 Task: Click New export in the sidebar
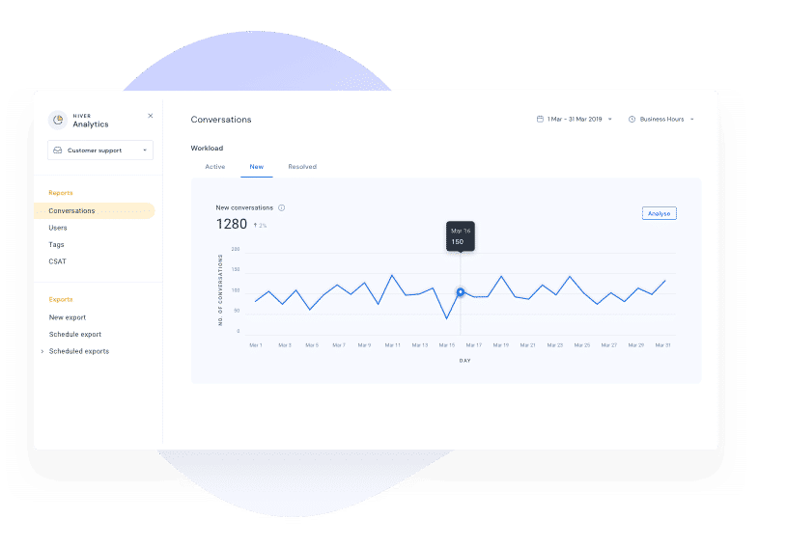(x=68, y=317)
